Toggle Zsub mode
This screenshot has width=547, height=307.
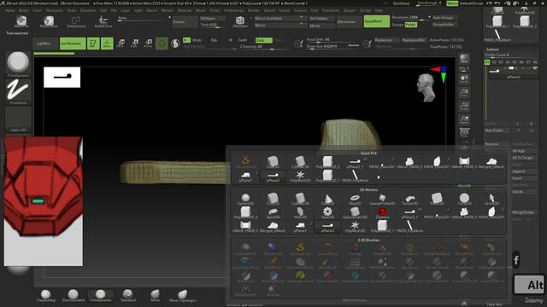click(264, 40)
